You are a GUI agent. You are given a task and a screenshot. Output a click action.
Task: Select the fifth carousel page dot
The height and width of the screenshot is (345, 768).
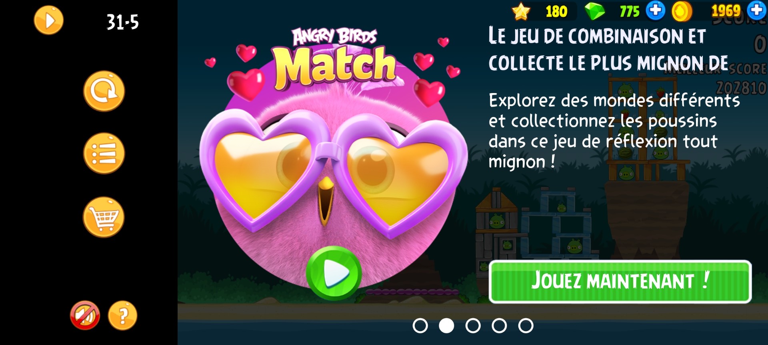tap(526, 326)
